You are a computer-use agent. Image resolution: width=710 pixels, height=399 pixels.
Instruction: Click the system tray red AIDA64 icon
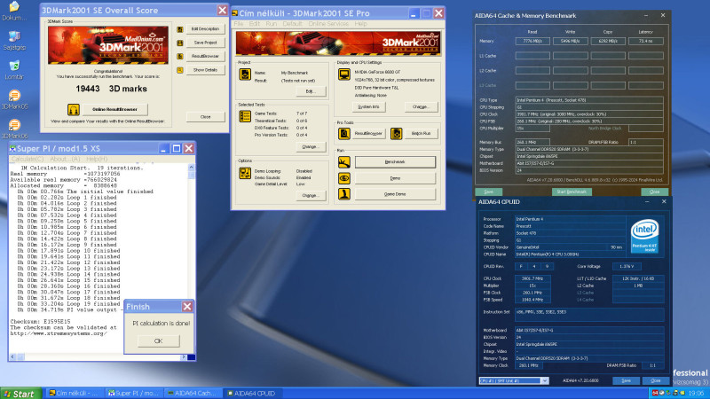click(655, 393)
